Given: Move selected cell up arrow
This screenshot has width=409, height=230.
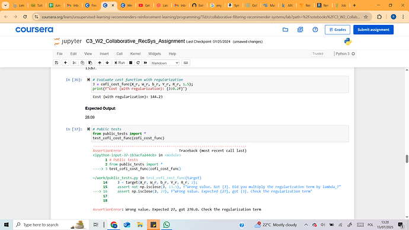Looking at the screenshot, I should [100, 63].
